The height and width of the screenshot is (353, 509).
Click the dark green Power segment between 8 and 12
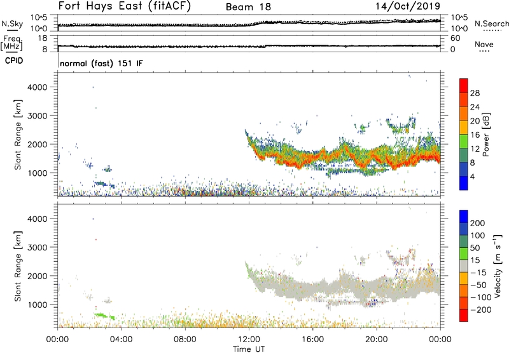coord(464,155)
